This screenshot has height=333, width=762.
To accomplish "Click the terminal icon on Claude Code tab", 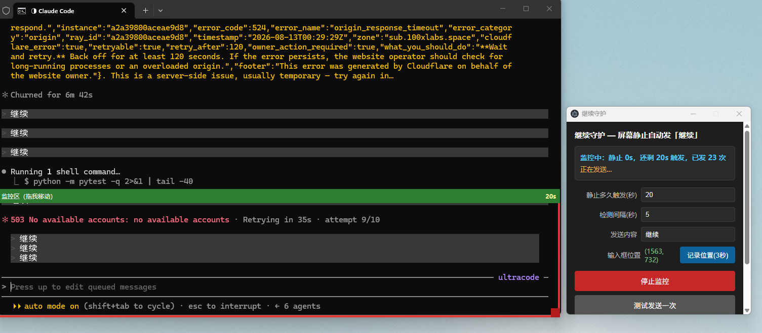I will 22,11.
